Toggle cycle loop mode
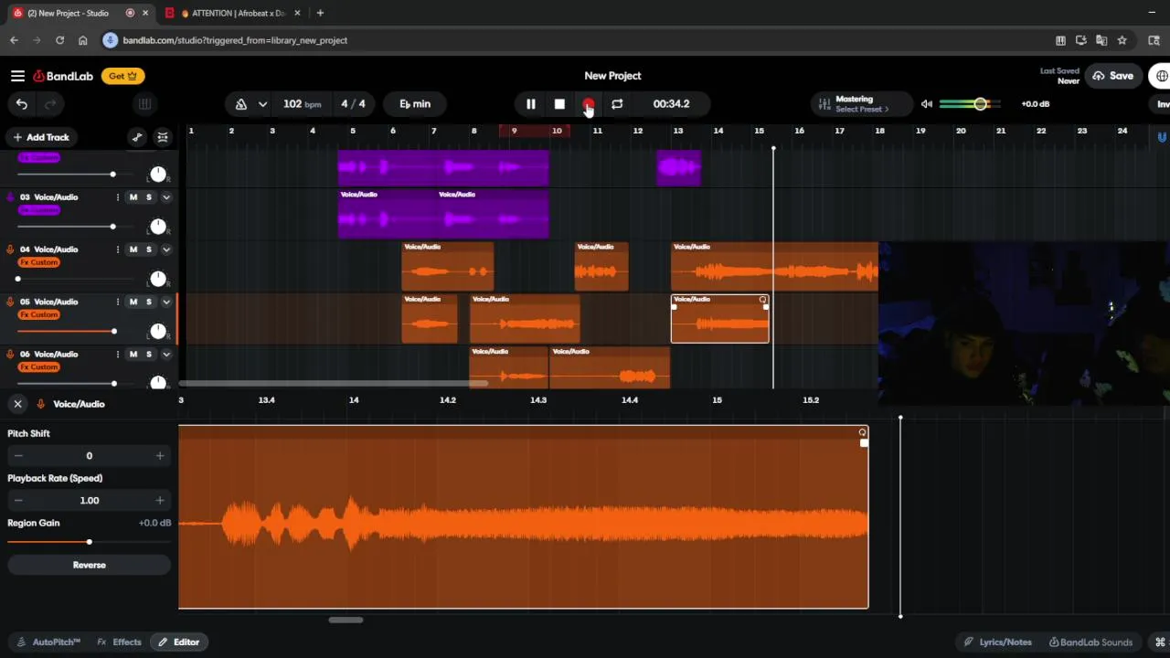Image resolution: width=1170 pixels, height=658 pixels. tap(617, 104)
